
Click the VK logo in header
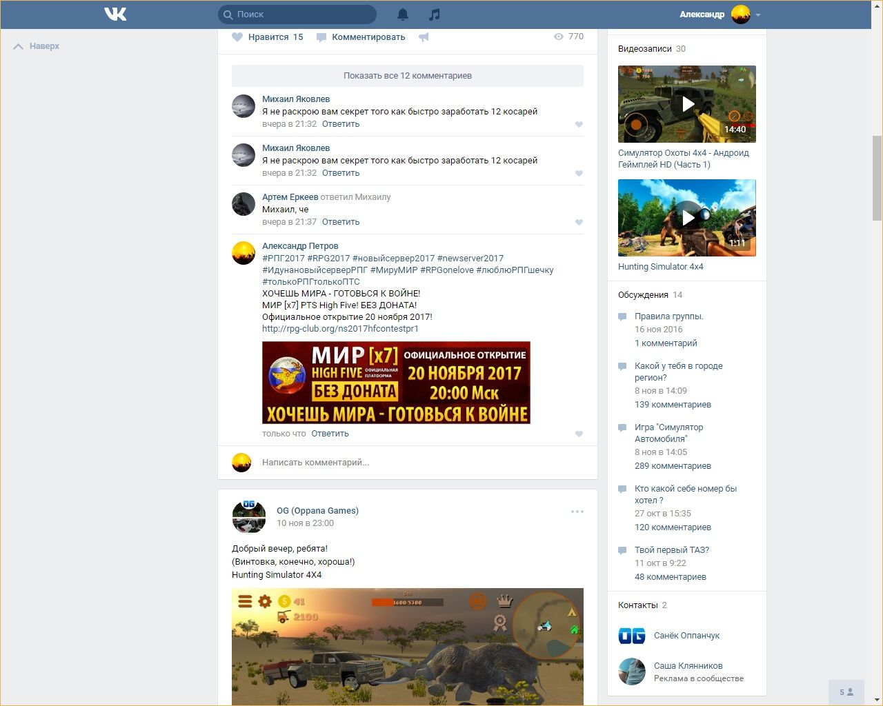click(115, 14)
